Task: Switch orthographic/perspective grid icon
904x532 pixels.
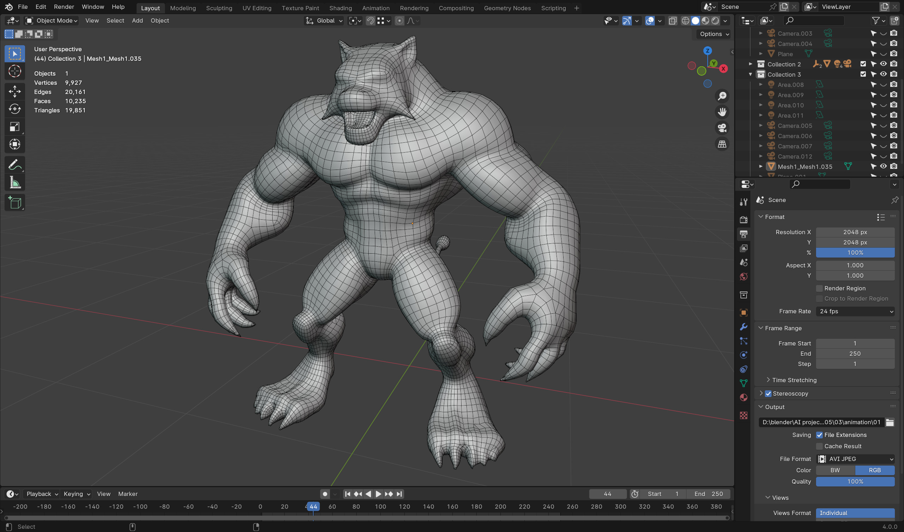Action: pos(722,144)
